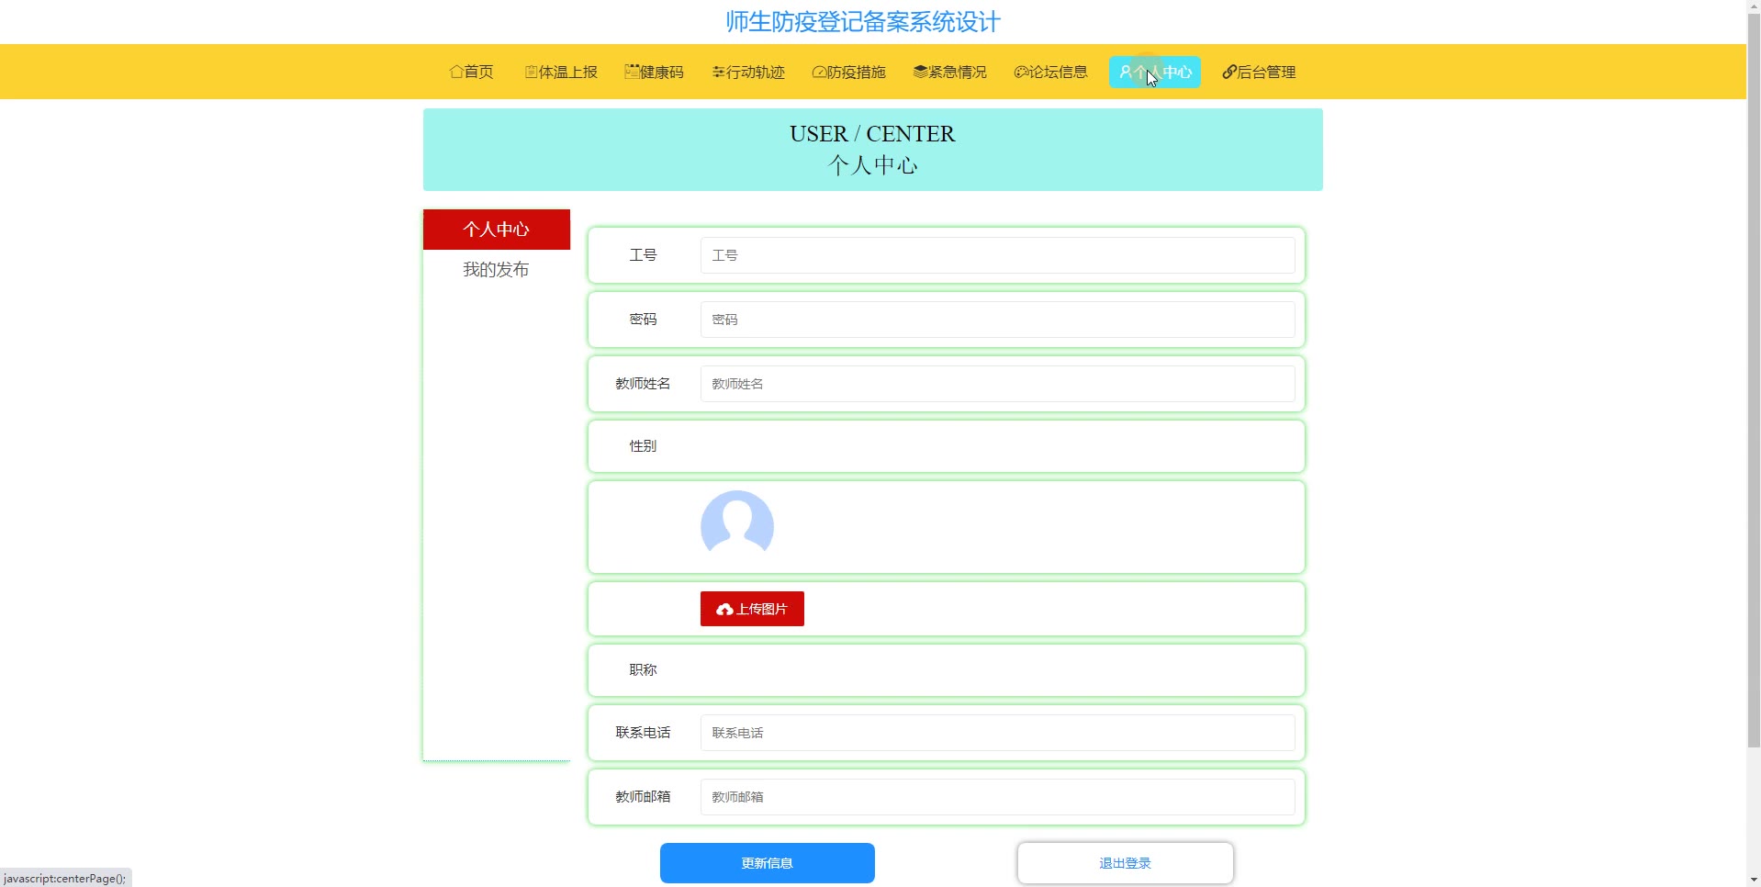Open 健康码 in the top navigation
The width and height of the screenshot is (1761, 887).
[x=655, y=72]
